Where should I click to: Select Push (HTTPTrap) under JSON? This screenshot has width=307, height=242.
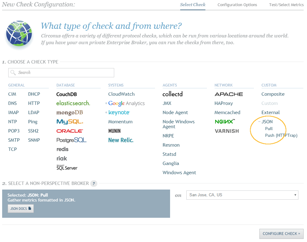[281, 135]
